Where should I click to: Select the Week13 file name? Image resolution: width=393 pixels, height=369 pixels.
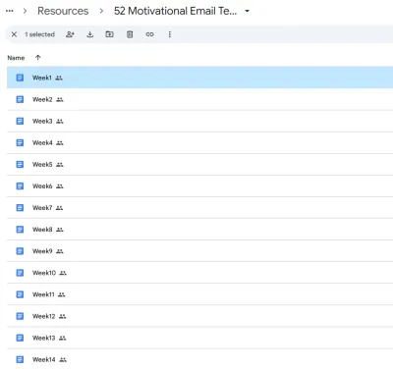44,338
